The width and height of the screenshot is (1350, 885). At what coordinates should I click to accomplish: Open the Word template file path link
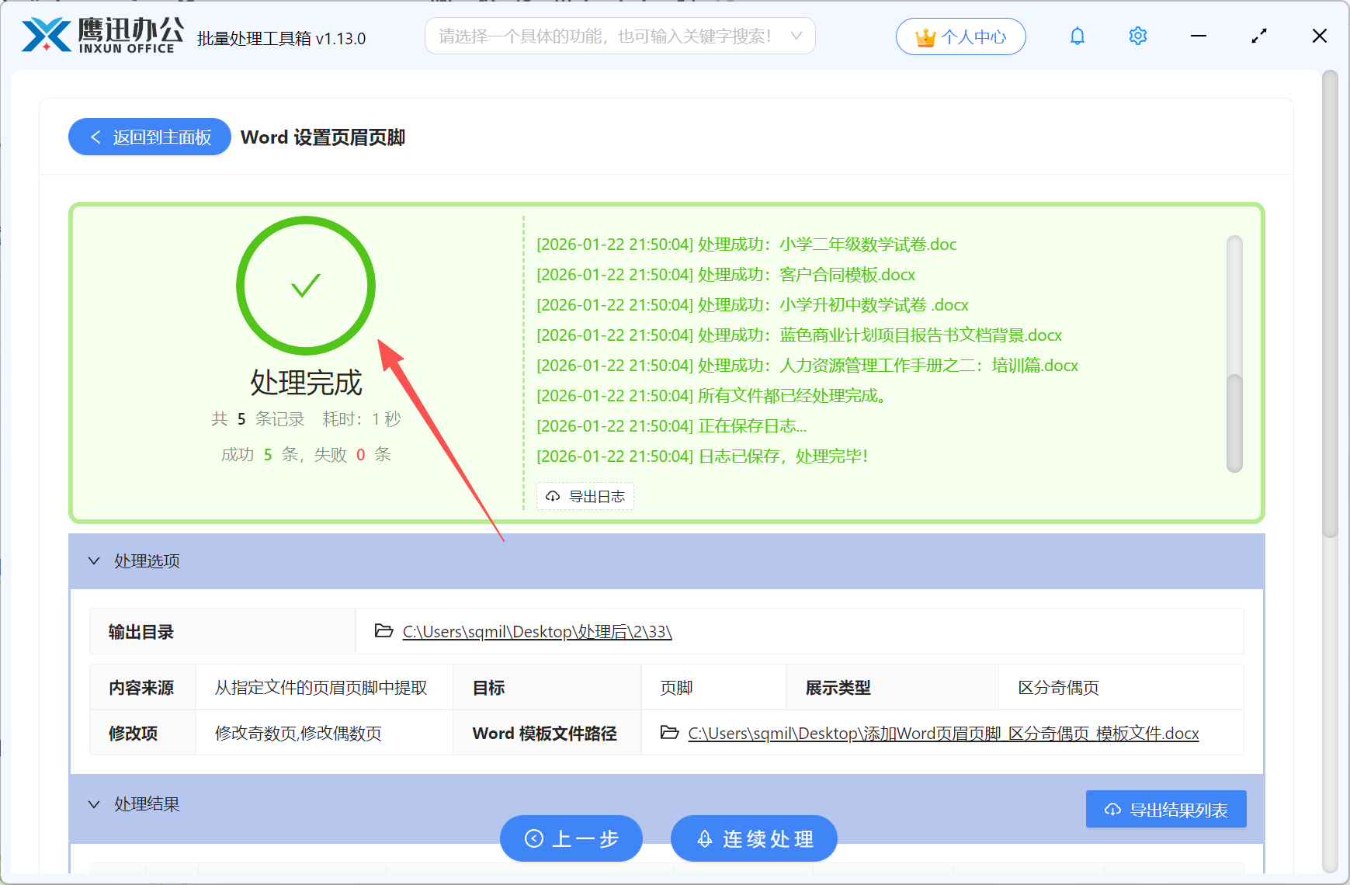coord(942,733)
